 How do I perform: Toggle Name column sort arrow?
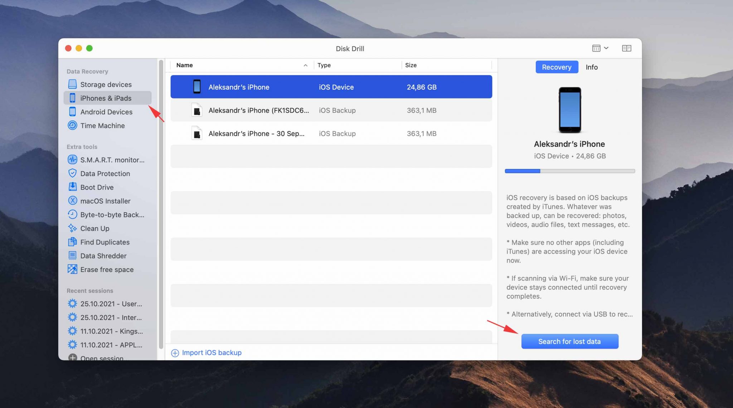tap(305, 65)
